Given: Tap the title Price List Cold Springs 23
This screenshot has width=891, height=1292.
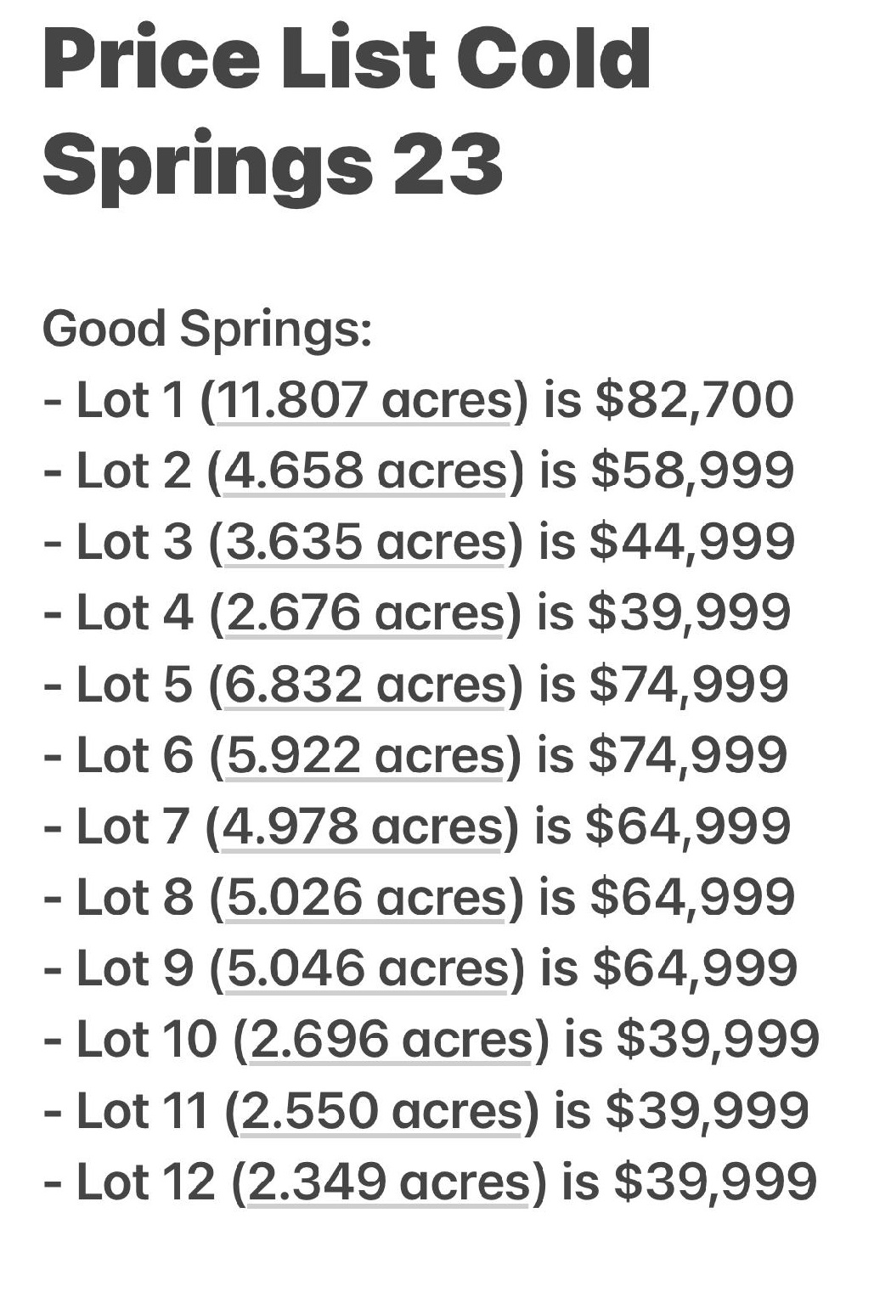Looking at the screenshot, I should pyautogui.click(x=347, y=110).
